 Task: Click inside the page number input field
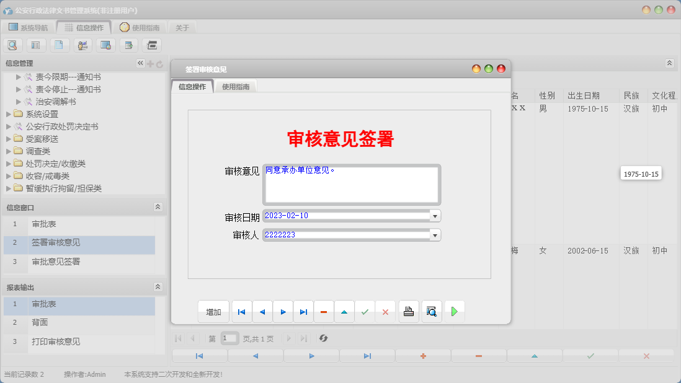click(x=229, y=338)
